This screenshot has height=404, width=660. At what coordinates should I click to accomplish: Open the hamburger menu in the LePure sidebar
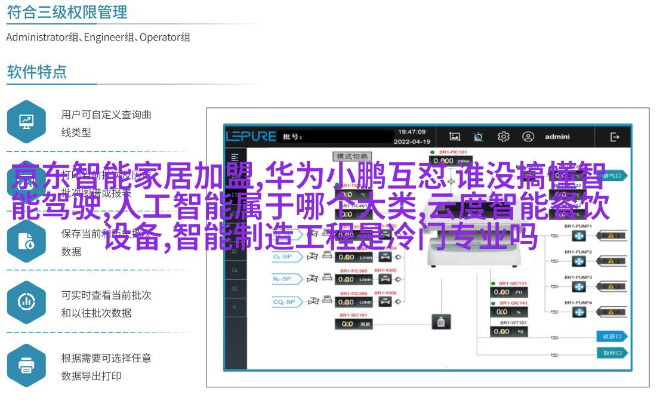coord(235,158)
